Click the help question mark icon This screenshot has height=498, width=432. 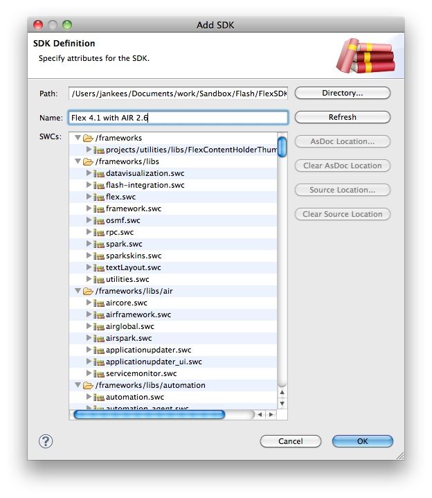point(46,441)
